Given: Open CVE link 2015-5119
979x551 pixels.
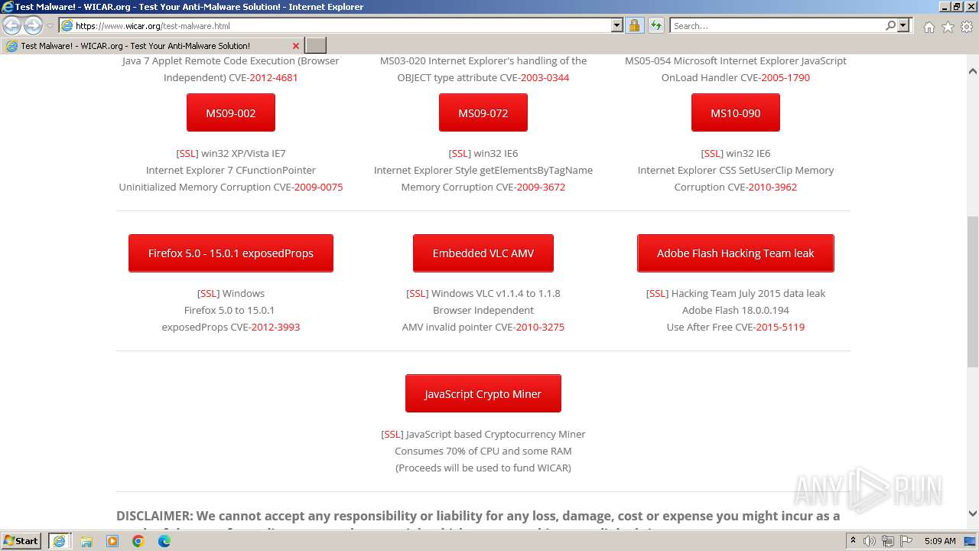Looking at the screenshot, I should (780, 327).
